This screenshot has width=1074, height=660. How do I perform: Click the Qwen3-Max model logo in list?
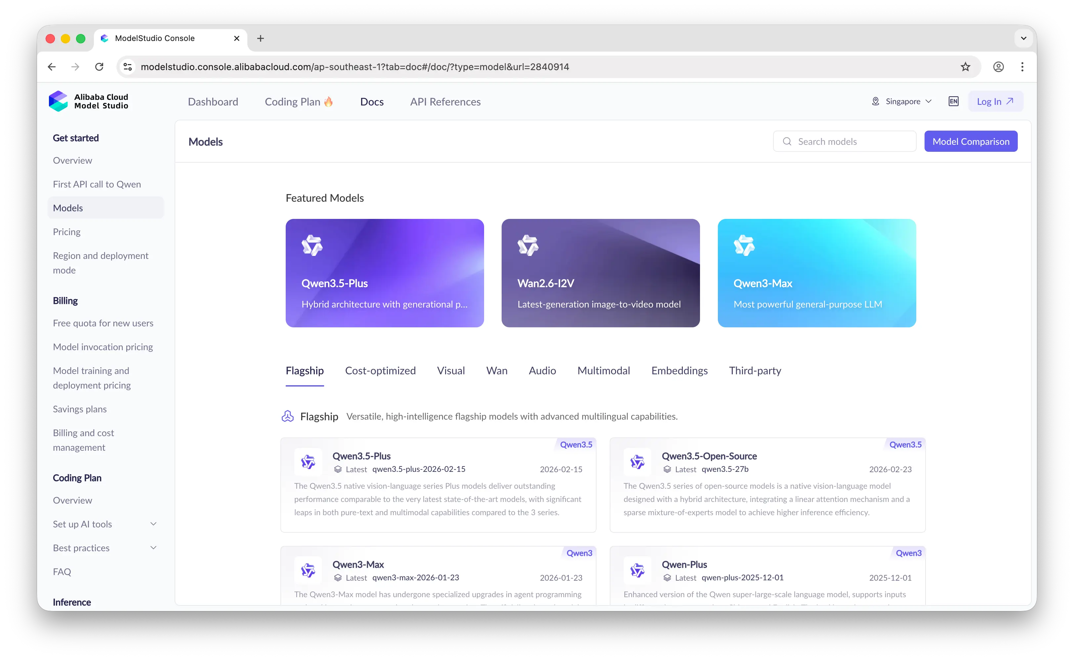[309, 570]
